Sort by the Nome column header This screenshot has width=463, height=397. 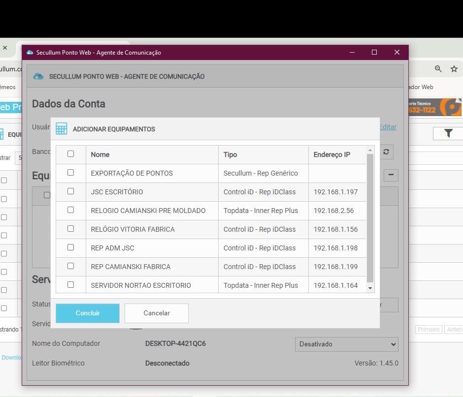click(x=100, y=154)
